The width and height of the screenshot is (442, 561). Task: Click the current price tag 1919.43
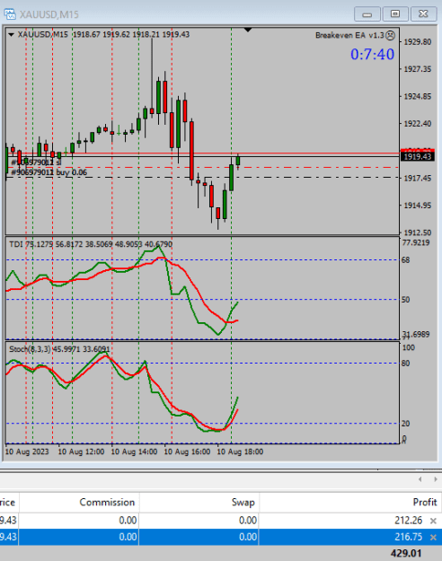click(418, 157)
